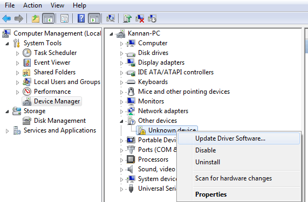Click the Storage icon

17,111
